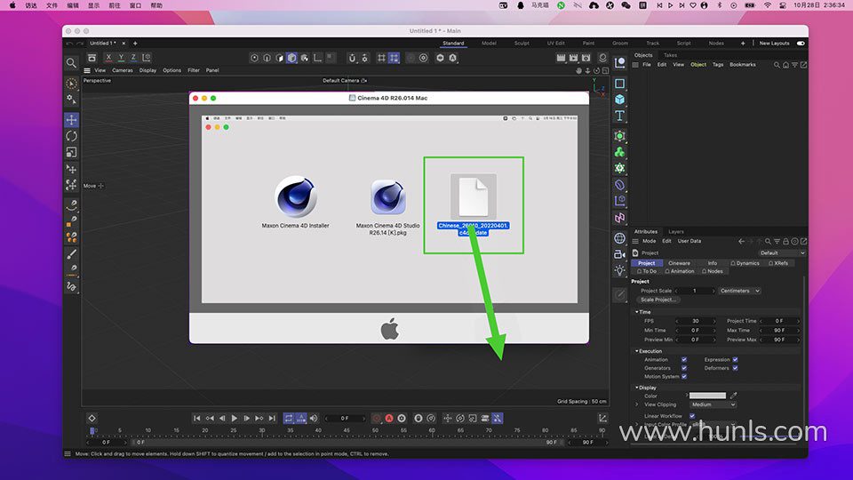Click the Scale Project... button
Screen dimensions: 853x480
pos(658,300)
